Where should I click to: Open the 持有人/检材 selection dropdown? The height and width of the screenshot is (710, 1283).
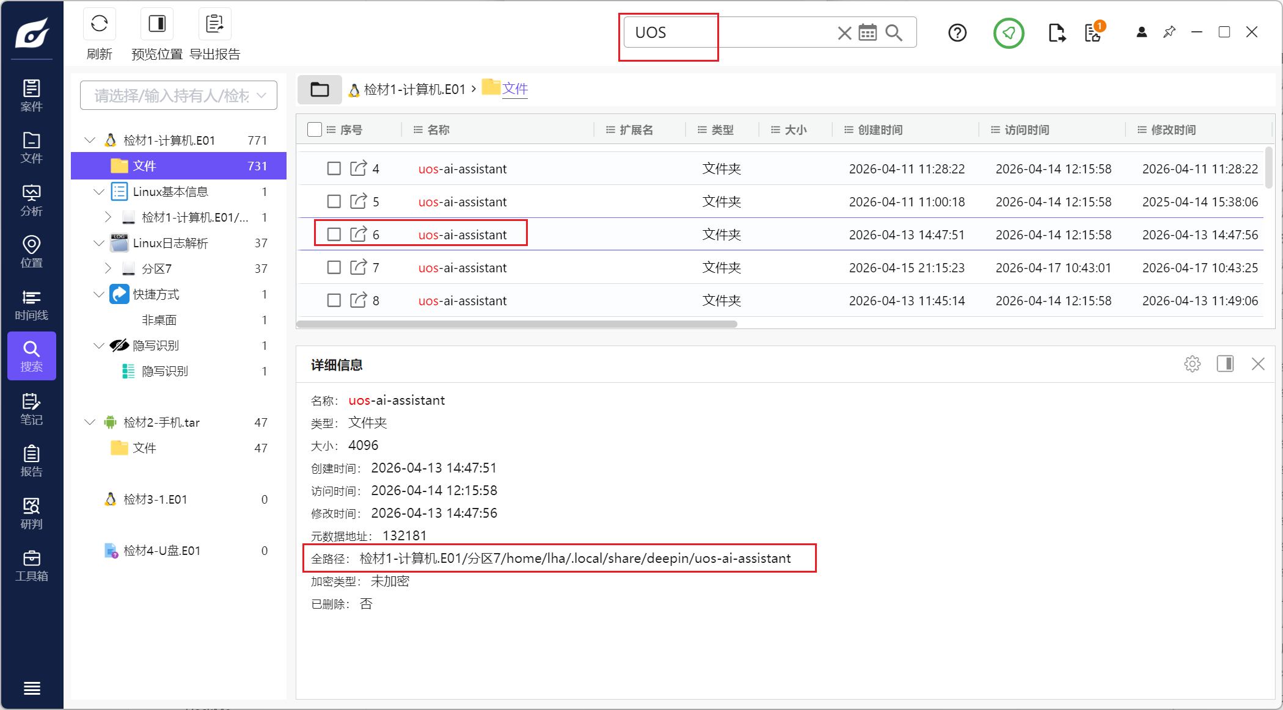coord(178,95)
